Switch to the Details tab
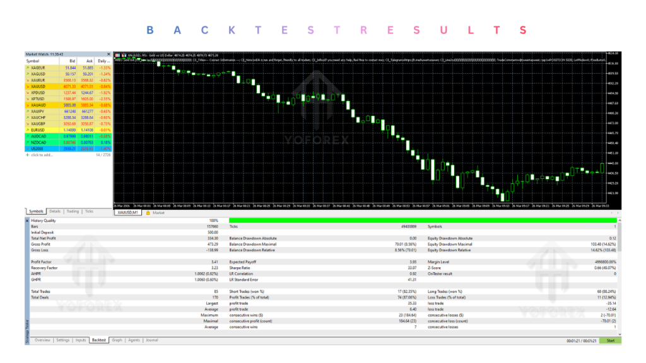The width and height of the screenshot is (646, 363). [55, 212]
